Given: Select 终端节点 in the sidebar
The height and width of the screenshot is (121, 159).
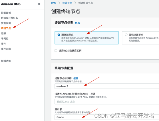Looking at the screenshot, I should point(6,28).
